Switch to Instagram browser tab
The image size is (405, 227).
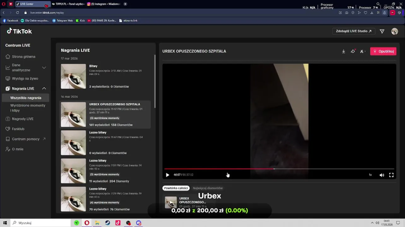pos(104,4)
